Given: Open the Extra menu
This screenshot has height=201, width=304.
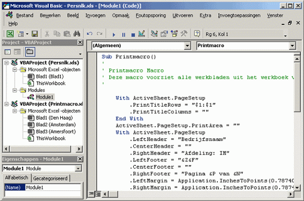Looking at the screenshot, I should 205,15.
